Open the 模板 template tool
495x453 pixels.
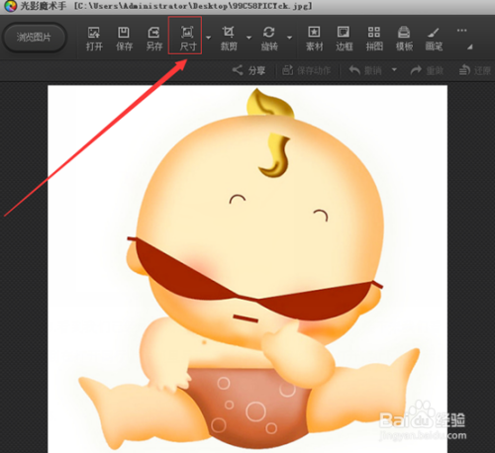pos(404,39)
